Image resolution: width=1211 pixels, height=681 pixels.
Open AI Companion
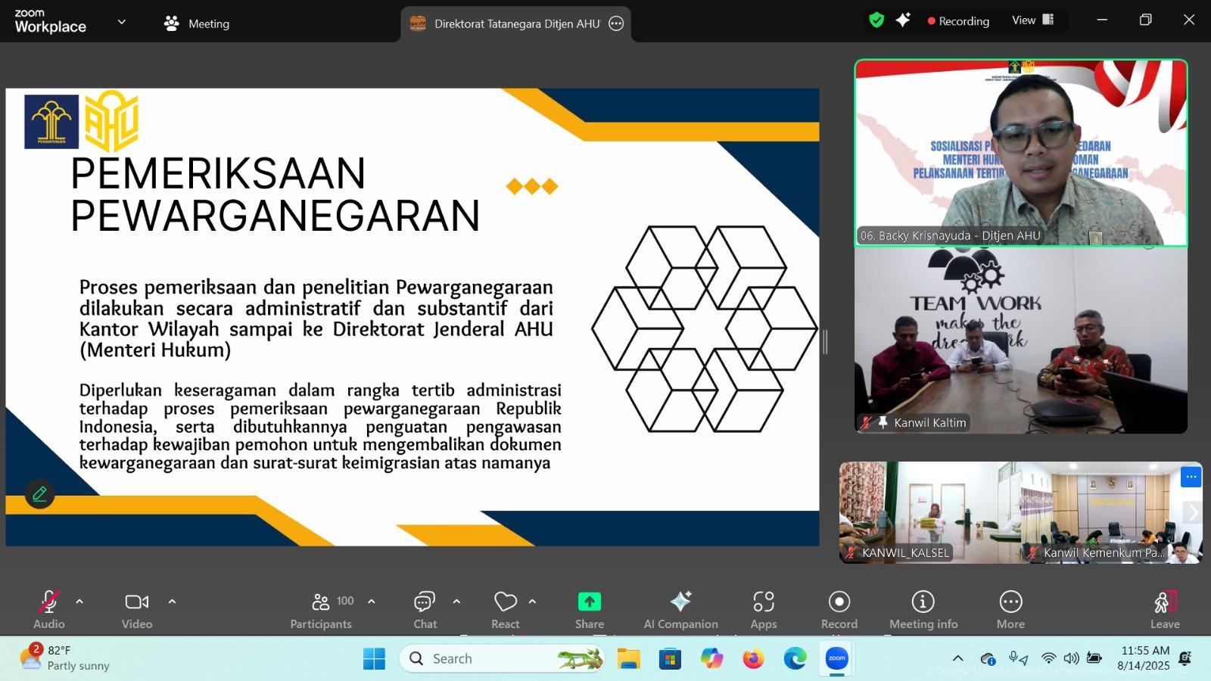click(680, 610)
